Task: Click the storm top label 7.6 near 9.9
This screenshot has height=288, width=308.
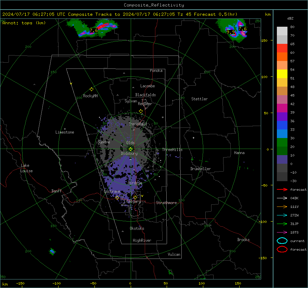Action: [x=243, y=29]
